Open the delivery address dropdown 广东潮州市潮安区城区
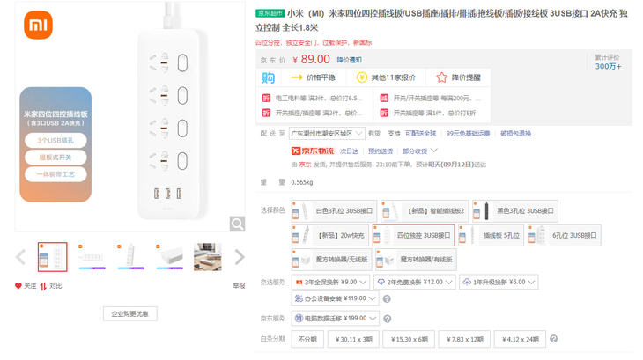 point(327,134)
